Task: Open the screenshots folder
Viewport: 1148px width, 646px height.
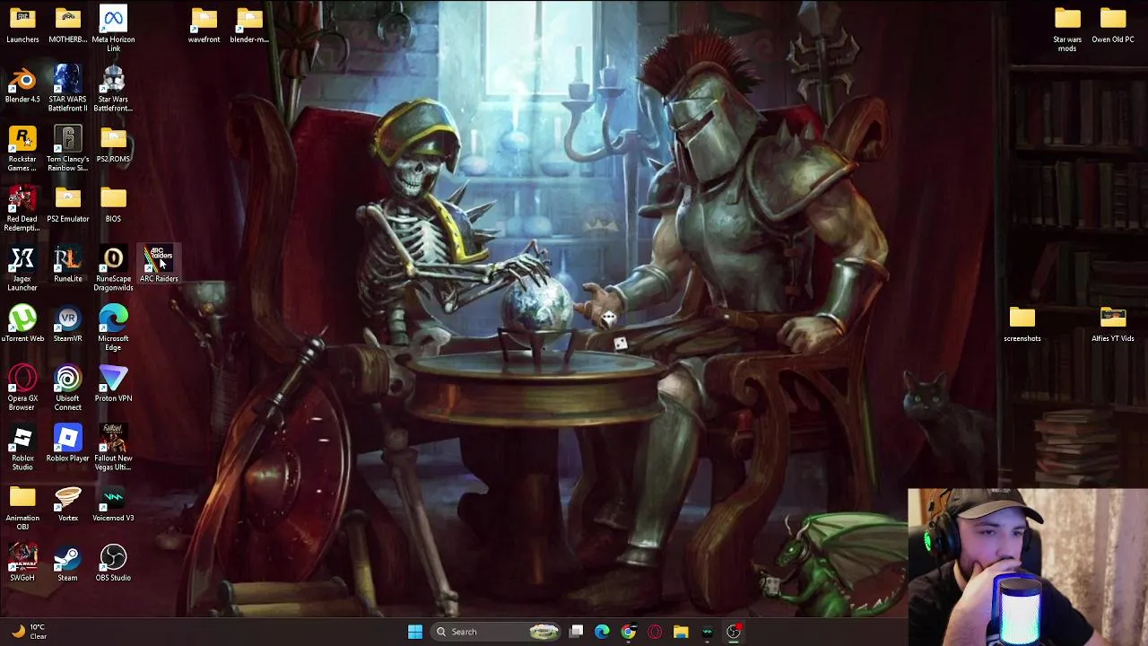Action: coord(1022,325)
